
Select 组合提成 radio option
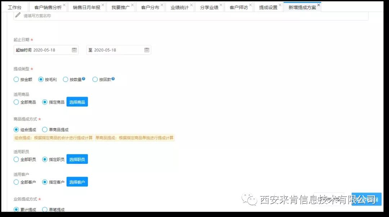[16, 129]
